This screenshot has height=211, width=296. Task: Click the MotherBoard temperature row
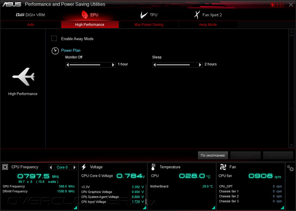click(x=181, y=186)
